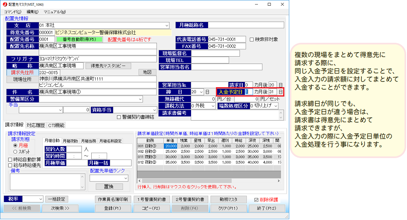Switch to the 対応履歴 tab
Screen dimensions: 407x220
[x=36, y=125]
